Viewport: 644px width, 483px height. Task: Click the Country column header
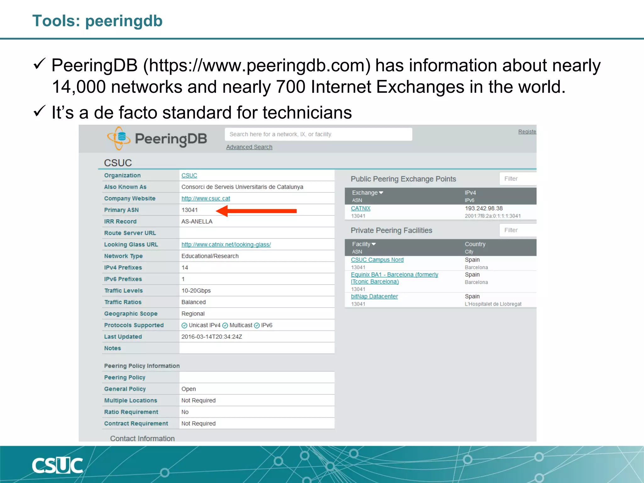click(x=475, y=244)
